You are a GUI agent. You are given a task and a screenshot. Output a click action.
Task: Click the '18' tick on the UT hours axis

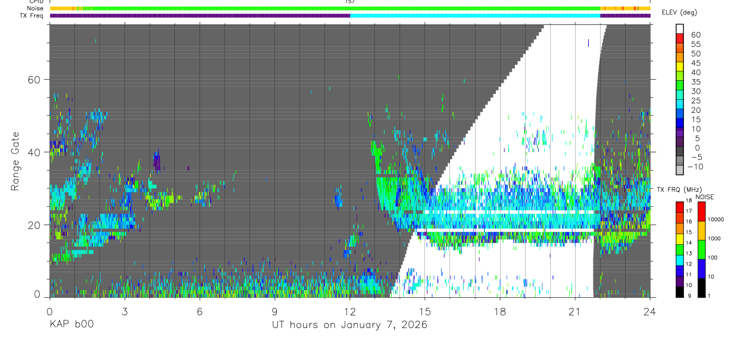pos(500,311)
